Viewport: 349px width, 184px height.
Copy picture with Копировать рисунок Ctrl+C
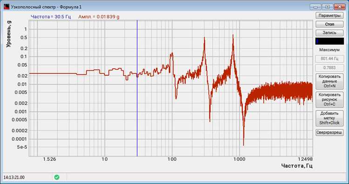point(329,99)
